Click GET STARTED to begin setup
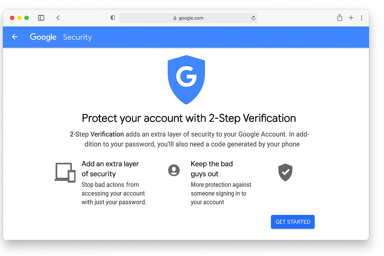The height and width of the screenshot is (256, 384). [x=292, y=222]
